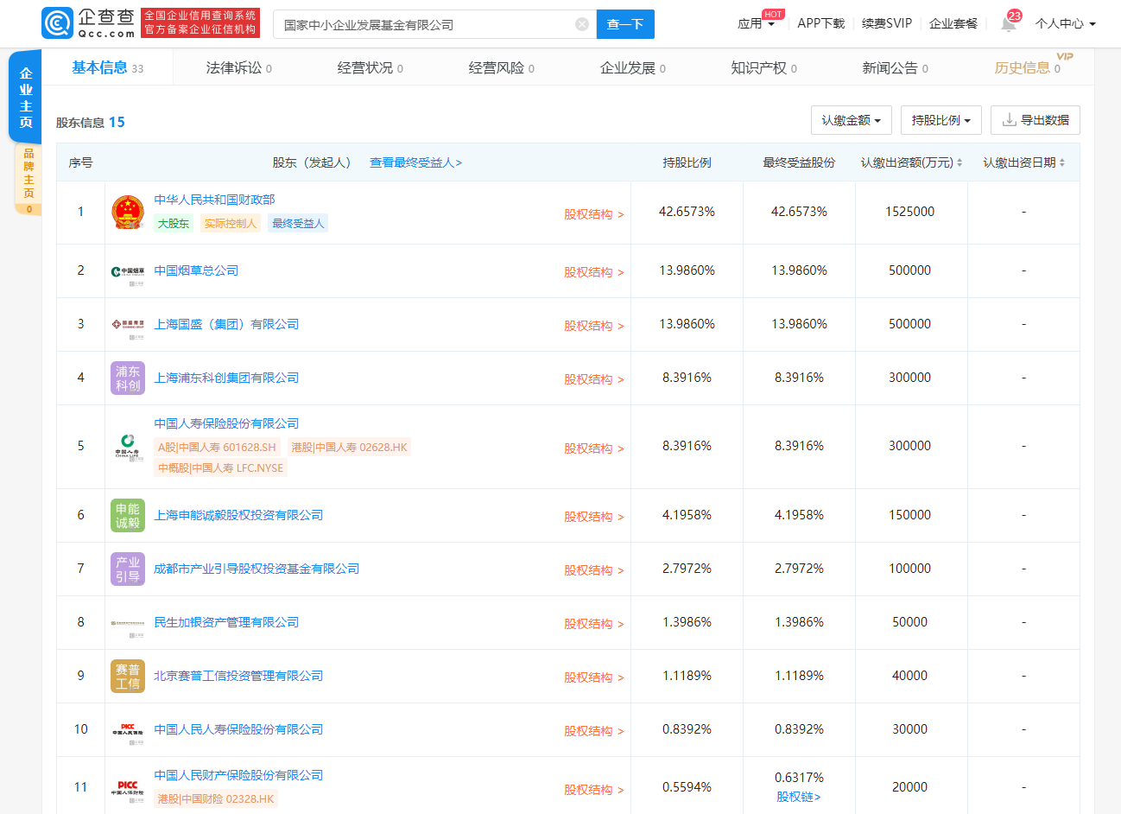Screen dimensions: 1121x814
Task: Click the 港股 中国人寿 02628.HK tag
Action: [x=349, y=447]
